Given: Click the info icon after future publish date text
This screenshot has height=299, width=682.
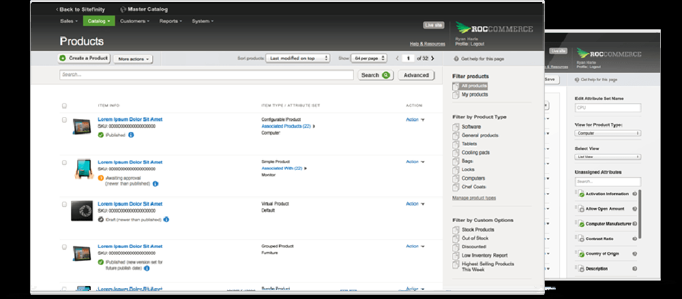Looking at the screenshot, I should pyautogui.click(x=147, y=268).
